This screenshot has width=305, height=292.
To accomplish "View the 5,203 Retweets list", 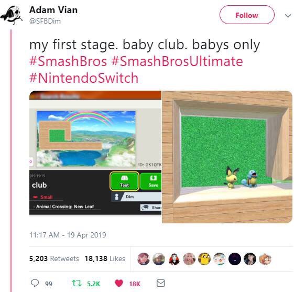I will click(x=54, y=258).
